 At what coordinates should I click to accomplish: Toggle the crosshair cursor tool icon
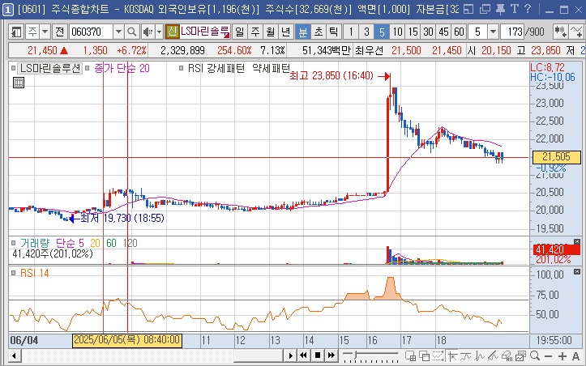[x=452, y=355]
